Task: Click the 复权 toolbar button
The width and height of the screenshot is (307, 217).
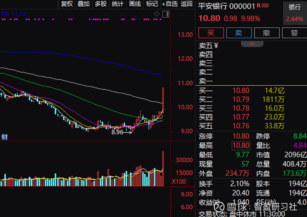Action: pyautogui.click(x=67, y=4)
